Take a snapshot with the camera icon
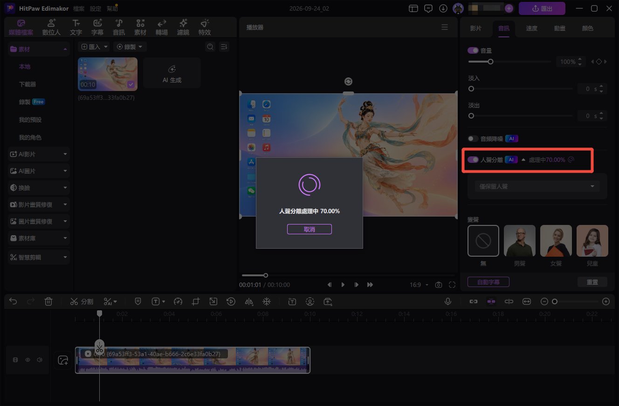 coord(439,285)
